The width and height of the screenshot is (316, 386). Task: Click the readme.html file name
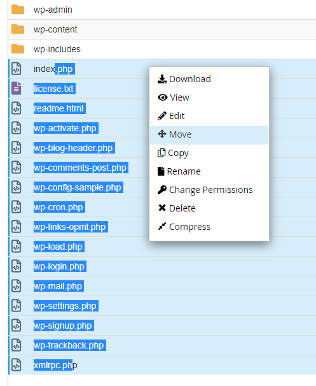[x=60, y=108]
